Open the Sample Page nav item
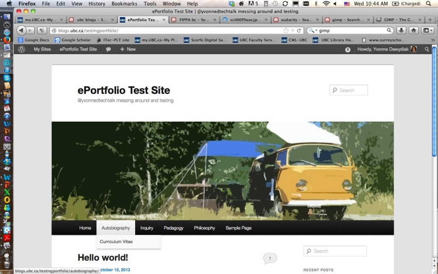This screenshot has height=274, width=438. [239, 228]
